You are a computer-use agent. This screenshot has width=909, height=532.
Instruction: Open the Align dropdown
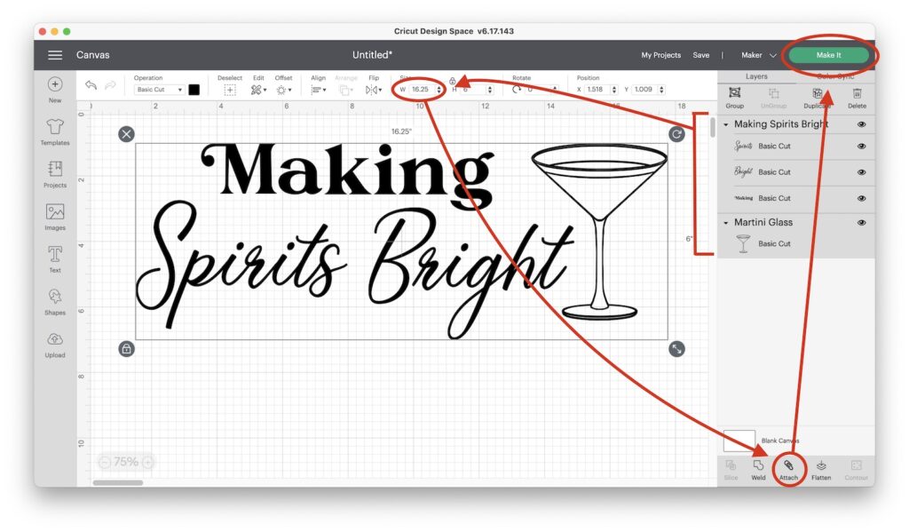tap(319, 90)
